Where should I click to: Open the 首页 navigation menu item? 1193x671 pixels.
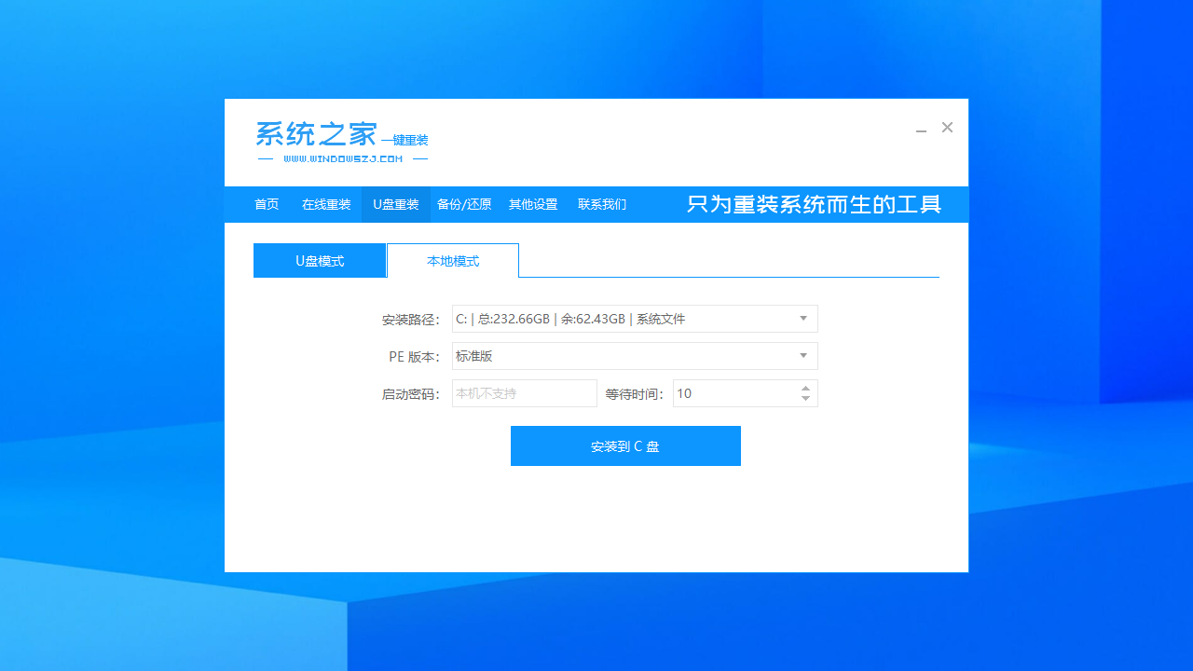(x=267, y=204)
